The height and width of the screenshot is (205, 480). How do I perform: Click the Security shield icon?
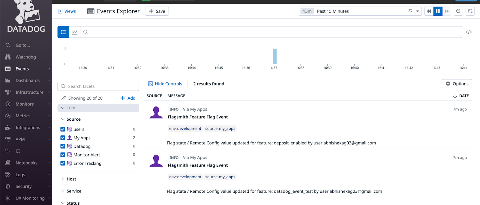pos(8,186)
